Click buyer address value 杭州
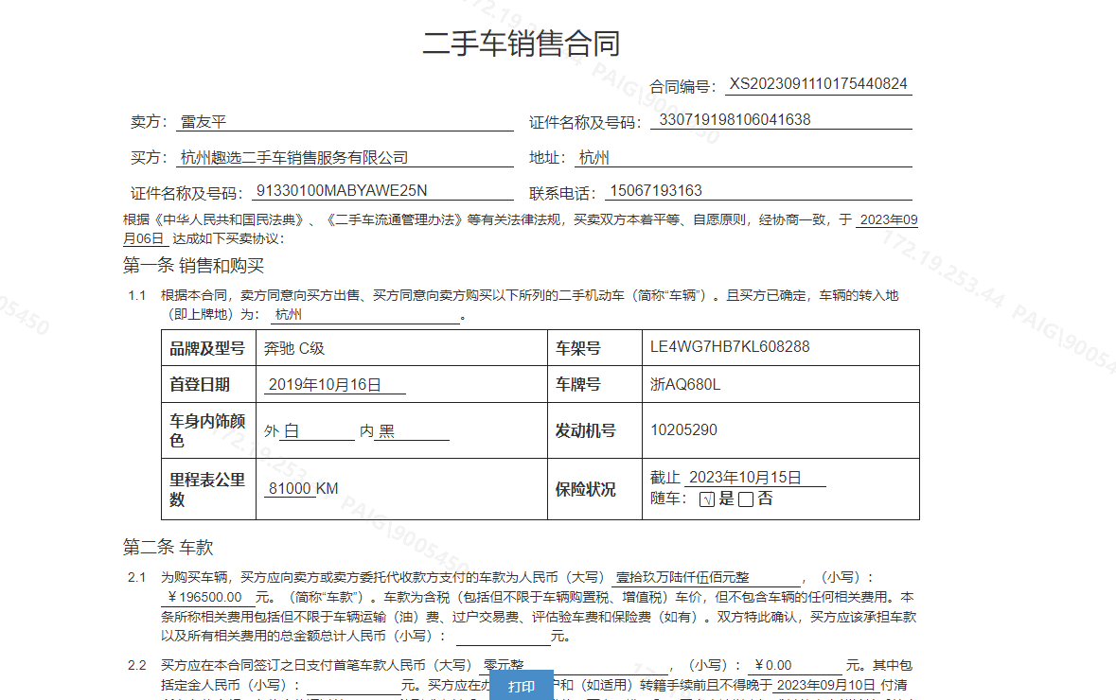Viewport: 1116px width, 700px height. point(594,157)
